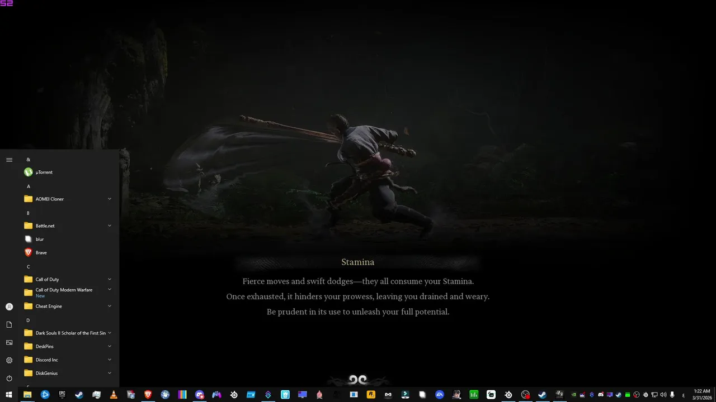
Task: Click the green bar-chart taskbar icon
Action: click(474, 395)
